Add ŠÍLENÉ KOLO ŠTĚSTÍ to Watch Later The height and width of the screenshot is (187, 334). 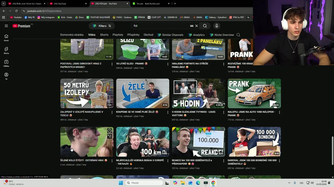point(110,131)
